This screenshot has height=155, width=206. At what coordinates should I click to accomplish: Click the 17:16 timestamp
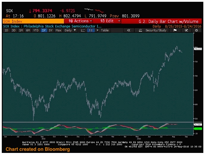coord(18,16)
